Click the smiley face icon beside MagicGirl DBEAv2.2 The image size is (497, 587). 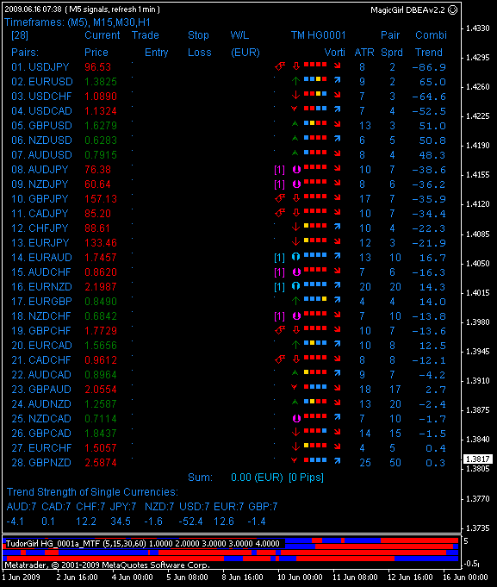tap(452, 10)
